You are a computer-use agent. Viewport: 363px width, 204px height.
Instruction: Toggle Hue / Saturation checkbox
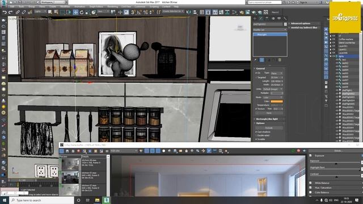point(310,188)
